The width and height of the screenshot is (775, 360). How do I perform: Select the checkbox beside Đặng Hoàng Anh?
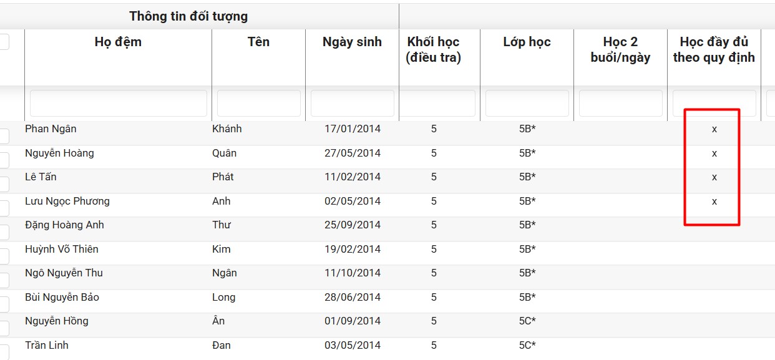[x=3, y=232]
